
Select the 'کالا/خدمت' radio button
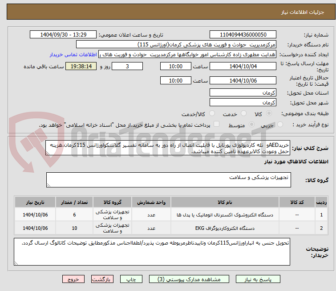point(212,113)
